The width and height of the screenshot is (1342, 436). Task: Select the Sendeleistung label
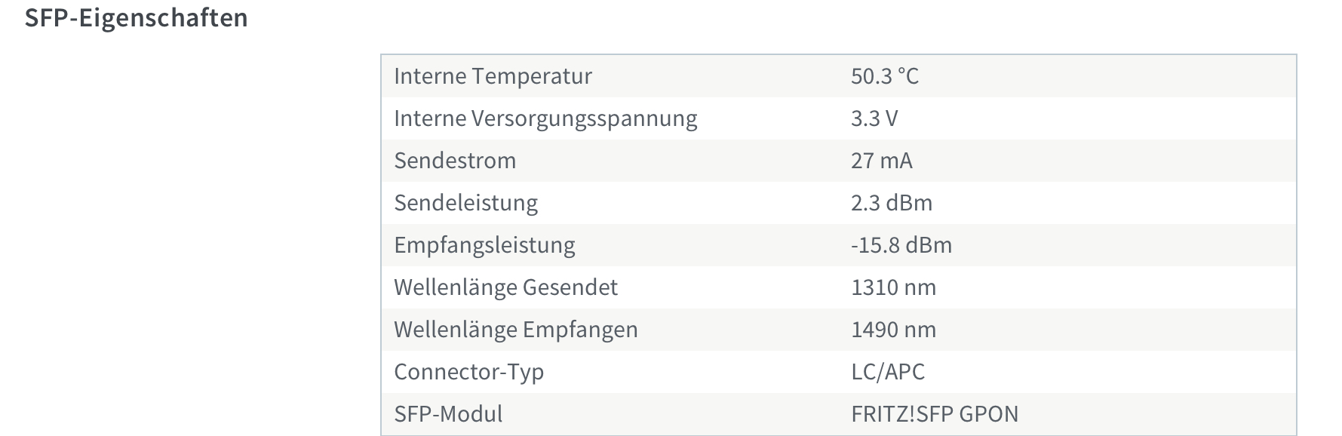coord(465,203)
